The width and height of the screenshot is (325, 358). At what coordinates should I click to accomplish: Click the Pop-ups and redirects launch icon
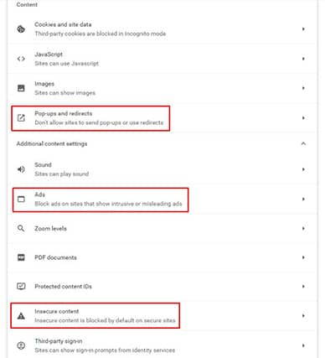(21, 118)
